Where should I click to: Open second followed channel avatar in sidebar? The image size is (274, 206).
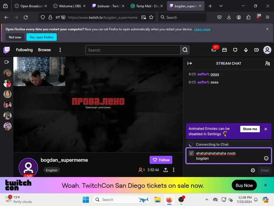pyautogui.click(x=7, y=84)
